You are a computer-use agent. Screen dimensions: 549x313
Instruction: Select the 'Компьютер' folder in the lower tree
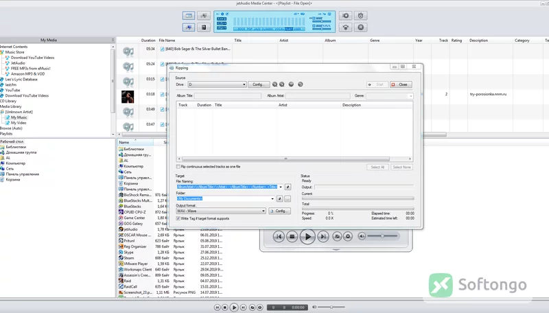[15, 163]
